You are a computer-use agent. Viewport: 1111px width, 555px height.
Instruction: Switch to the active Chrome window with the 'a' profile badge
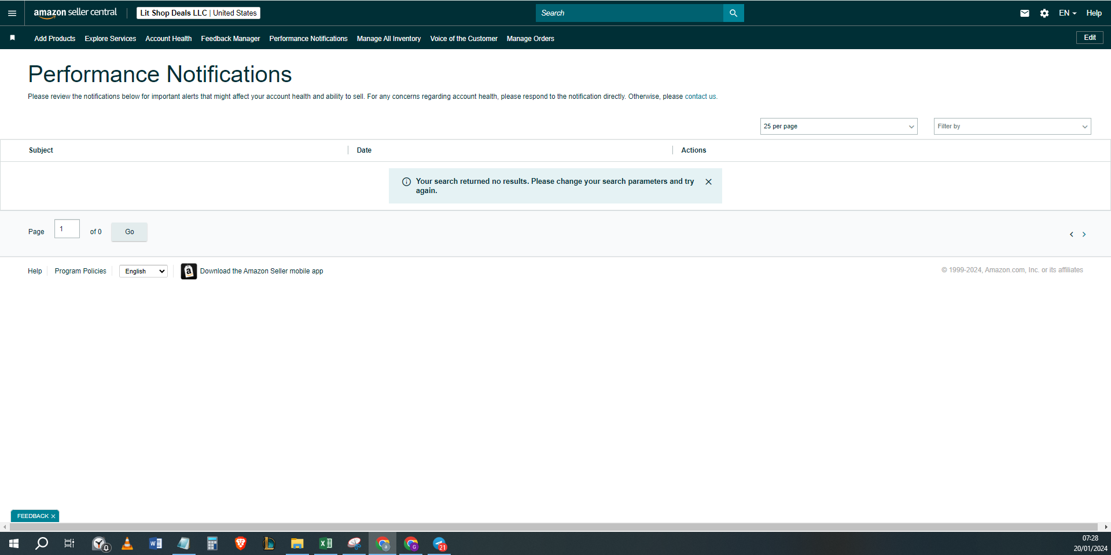pos(382,543)
